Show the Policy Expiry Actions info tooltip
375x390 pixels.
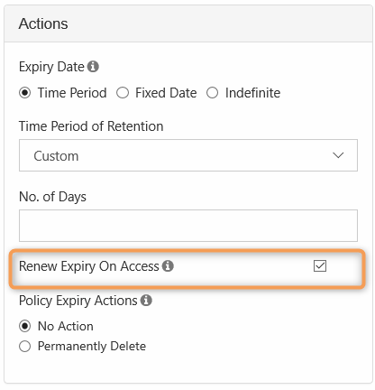point(146,300)
